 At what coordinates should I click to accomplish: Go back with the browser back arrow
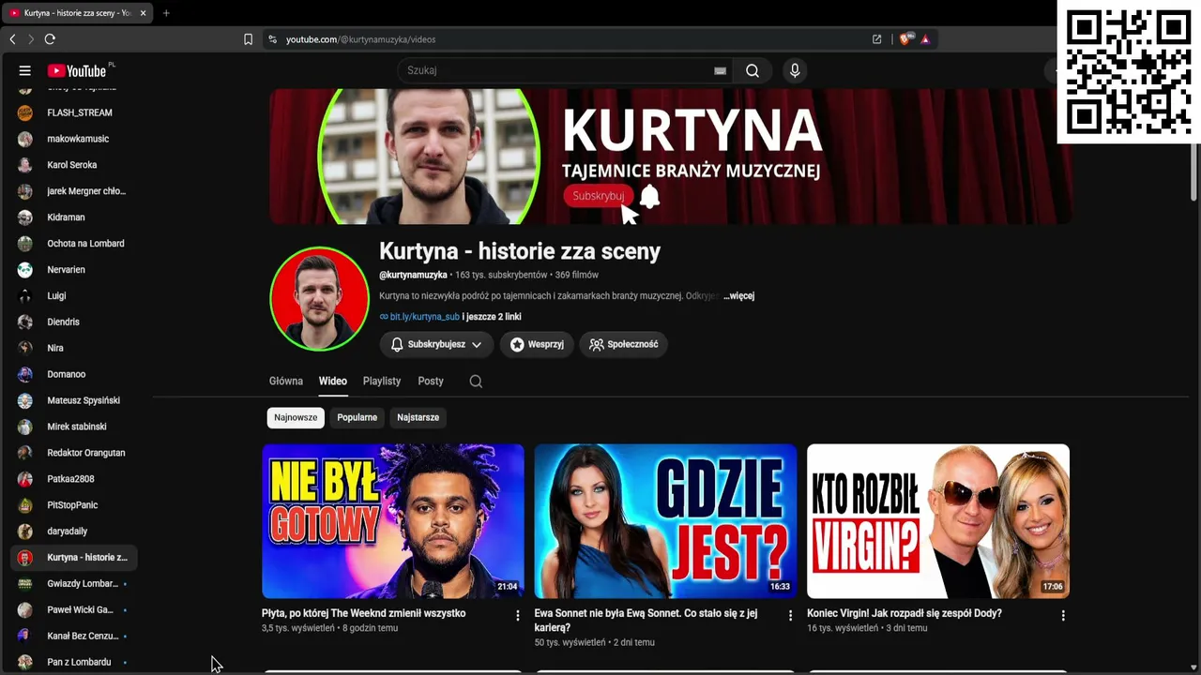click(x=13, y=39)
